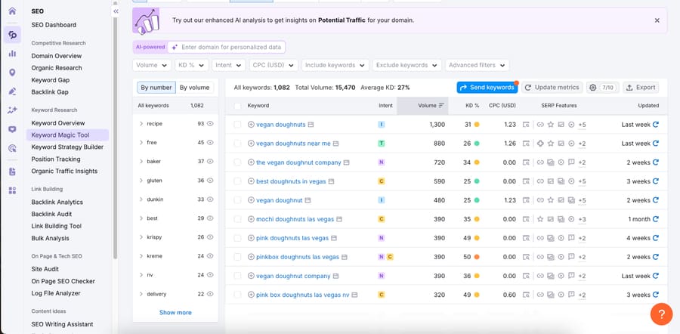Open the Exclude keywords dropdown
This screenshot has height=334, width=680.
[x=407, y=65]
